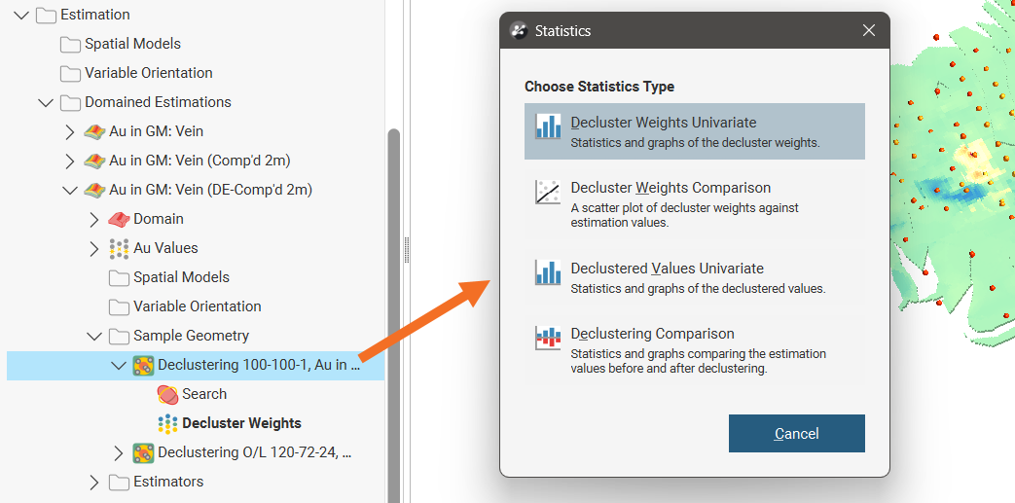Click the Decluster Weights Univariate histogram icon
Screen dimensions: 1015x503
point(548,127)
